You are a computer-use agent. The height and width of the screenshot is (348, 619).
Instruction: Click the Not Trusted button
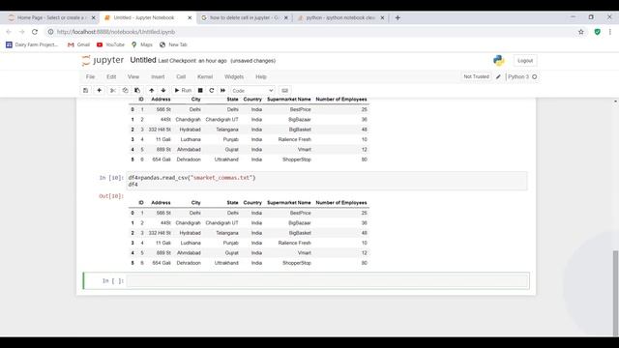pos(476,76)
